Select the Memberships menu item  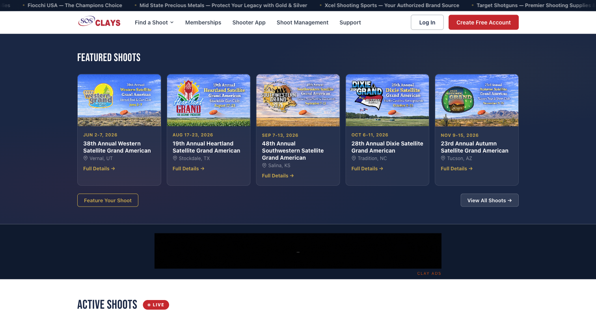click(x=203, y=22)
